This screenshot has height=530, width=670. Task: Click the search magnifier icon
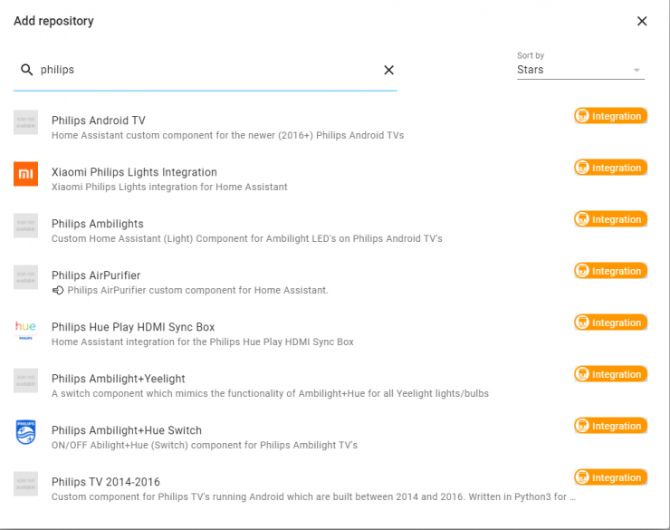(27, 70)
